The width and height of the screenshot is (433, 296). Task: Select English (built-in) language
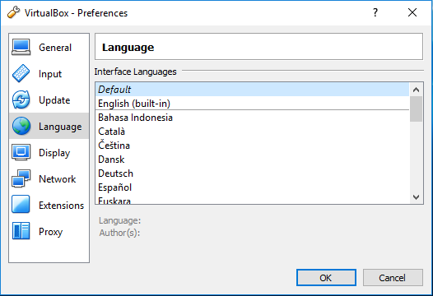tap(252, 104)
